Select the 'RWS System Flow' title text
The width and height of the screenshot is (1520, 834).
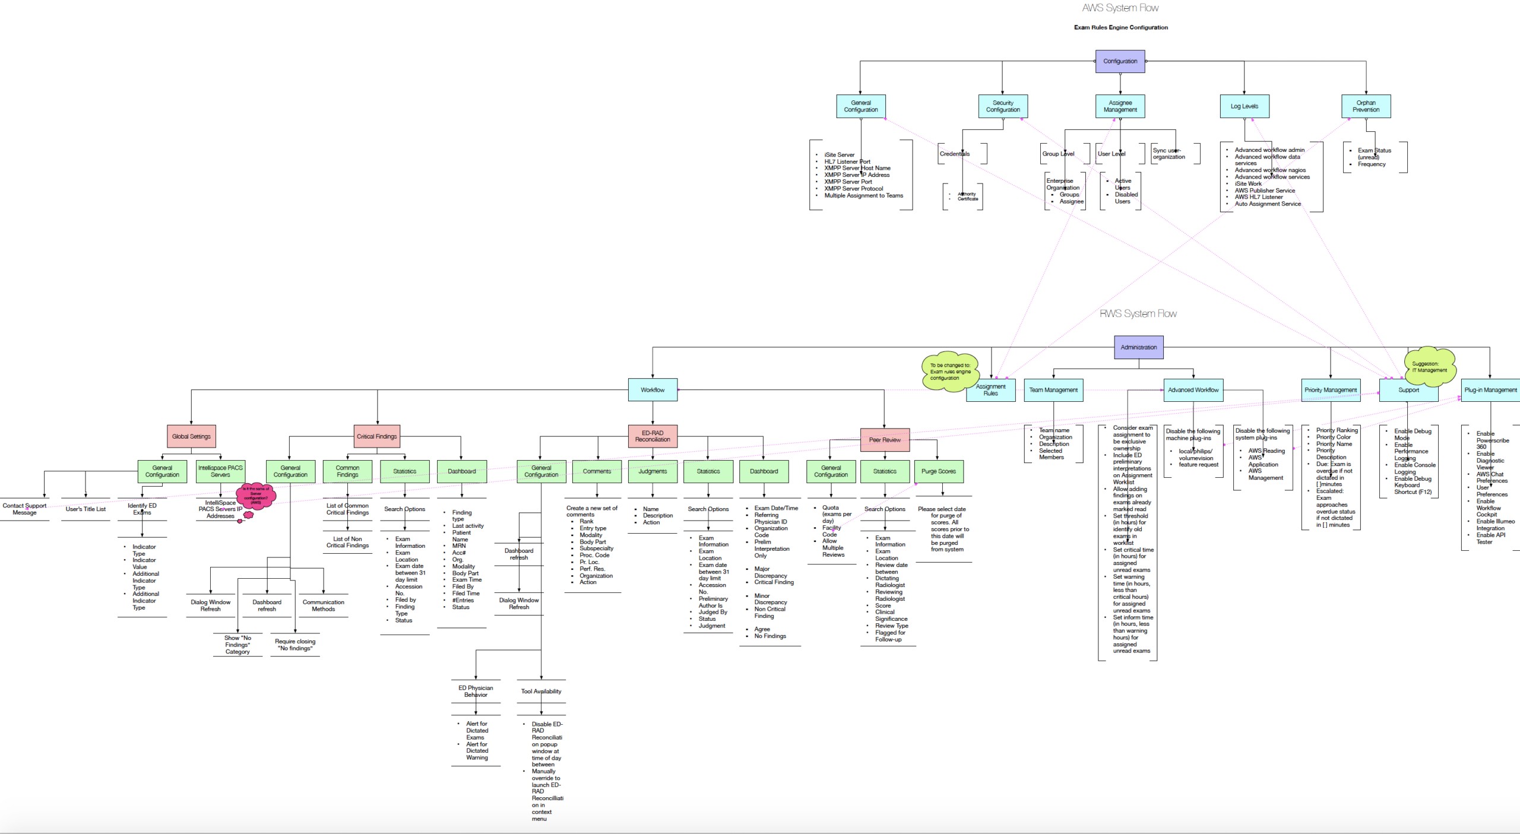1138,313
